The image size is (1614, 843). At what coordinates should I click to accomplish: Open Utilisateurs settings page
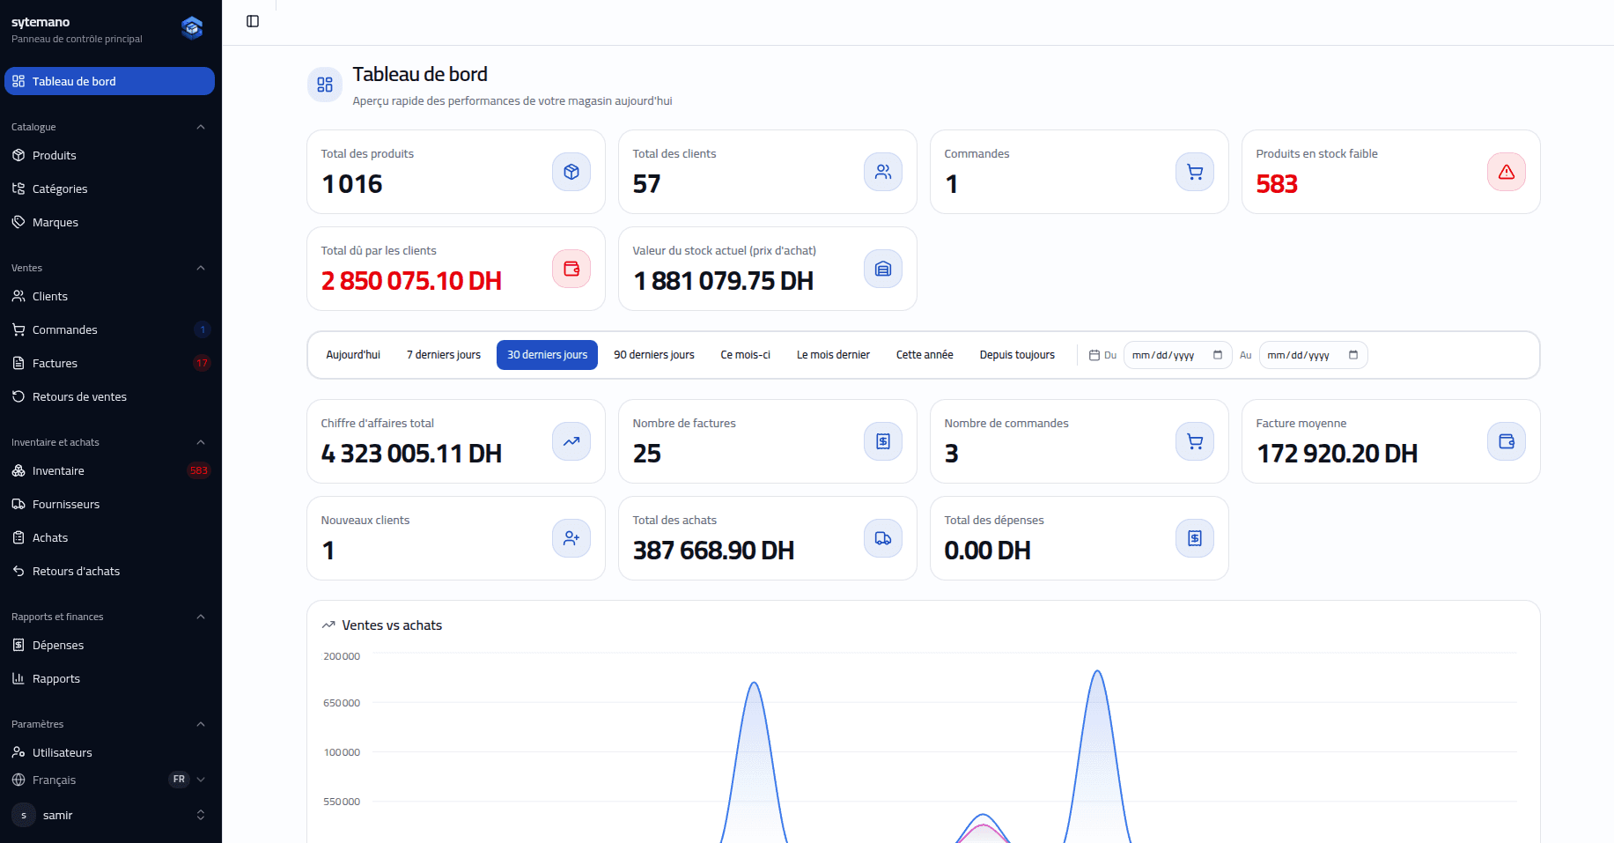(109, 752)
